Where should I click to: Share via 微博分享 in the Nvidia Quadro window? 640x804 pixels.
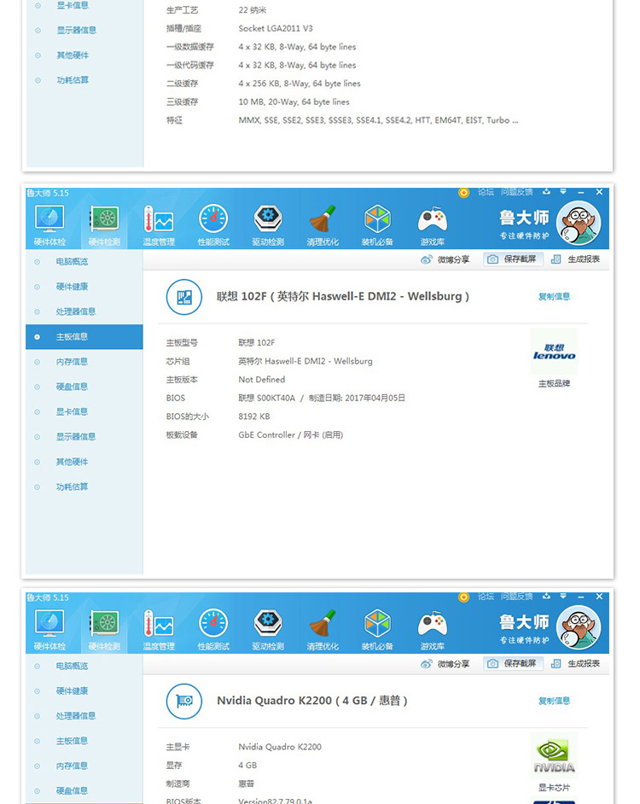(445, 664)
